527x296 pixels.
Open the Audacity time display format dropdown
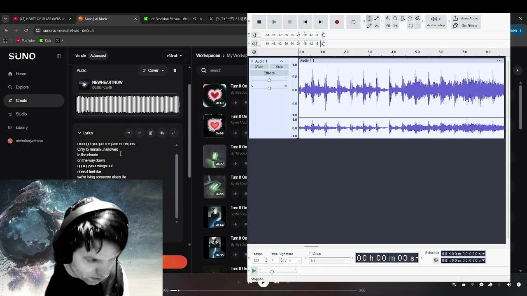[417, 258]
